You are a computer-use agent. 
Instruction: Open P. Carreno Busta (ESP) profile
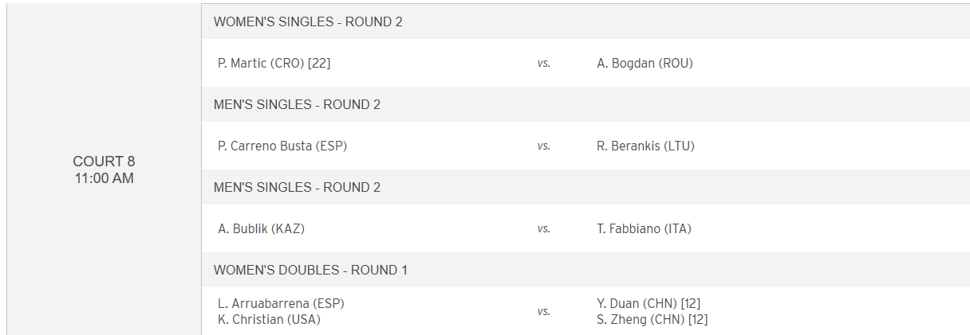[282, 146]
